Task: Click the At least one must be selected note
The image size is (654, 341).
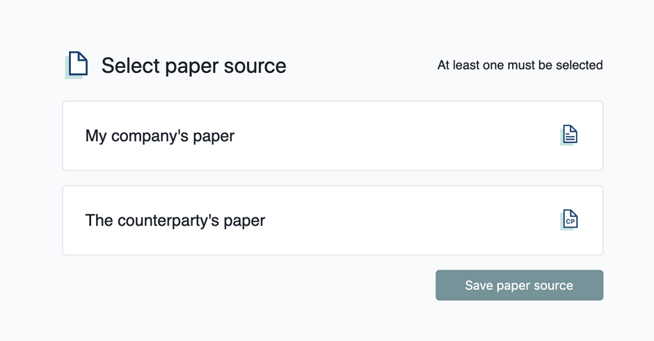Action: [520, 65]
